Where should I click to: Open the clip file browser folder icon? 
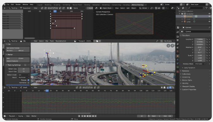coord(97,41)
